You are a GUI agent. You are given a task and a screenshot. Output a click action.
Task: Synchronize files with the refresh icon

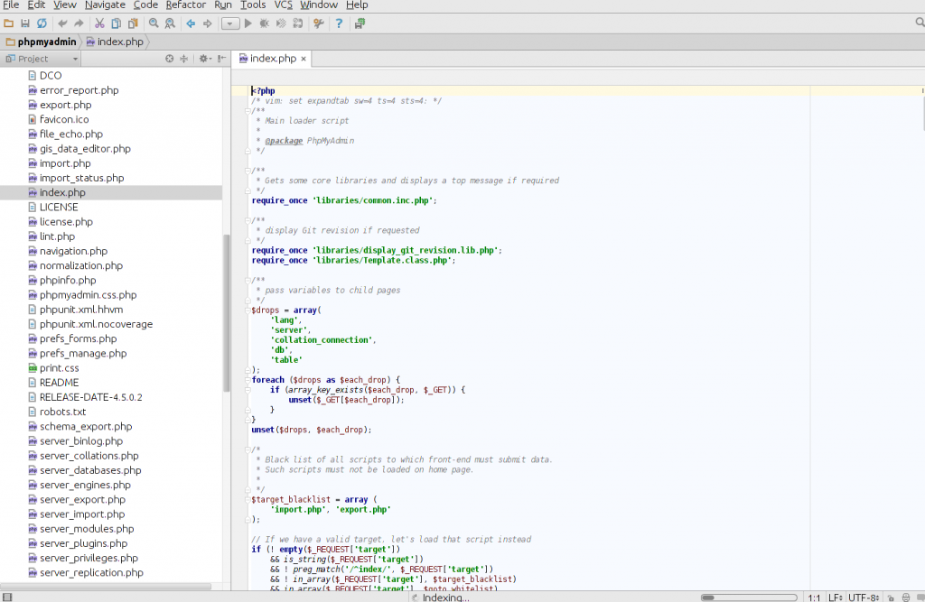click(x=40, y=23)
